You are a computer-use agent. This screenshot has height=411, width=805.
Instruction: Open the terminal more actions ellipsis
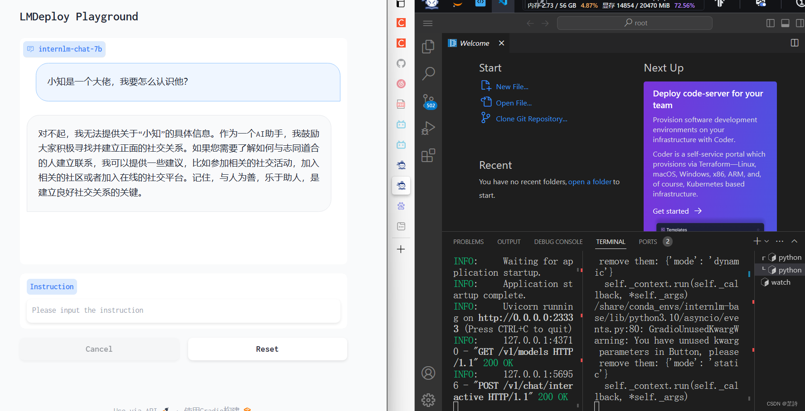pos(780,241)
